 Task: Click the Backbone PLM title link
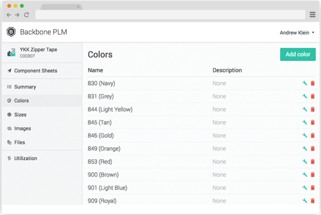[44, 32]
